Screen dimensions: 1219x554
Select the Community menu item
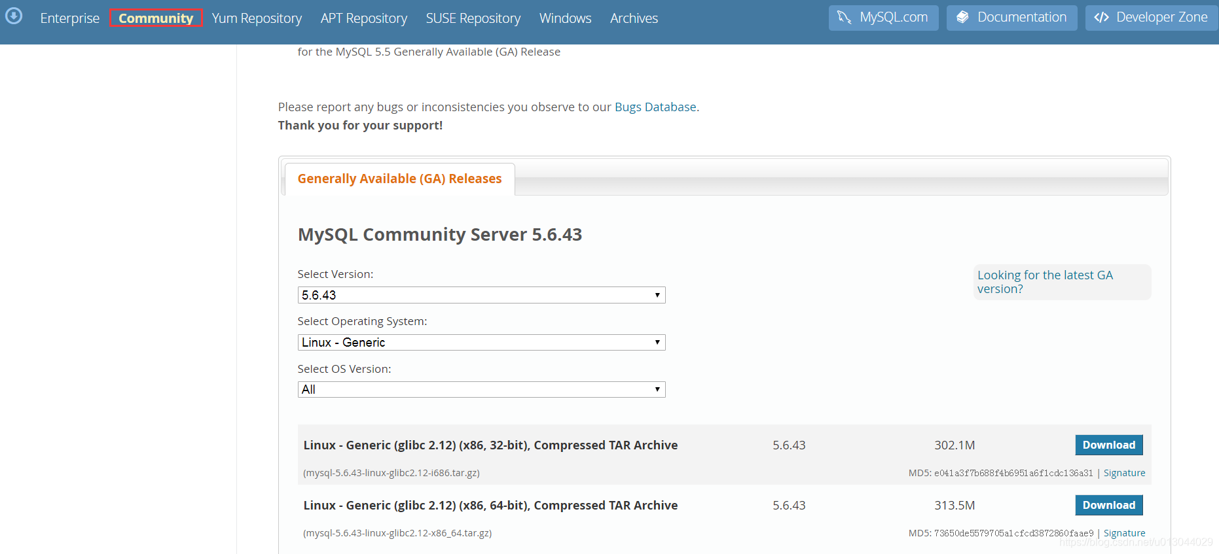pos(156,18)
